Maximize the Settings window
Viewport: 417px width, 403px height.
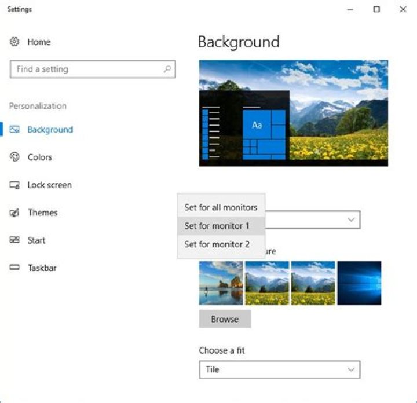376,10
